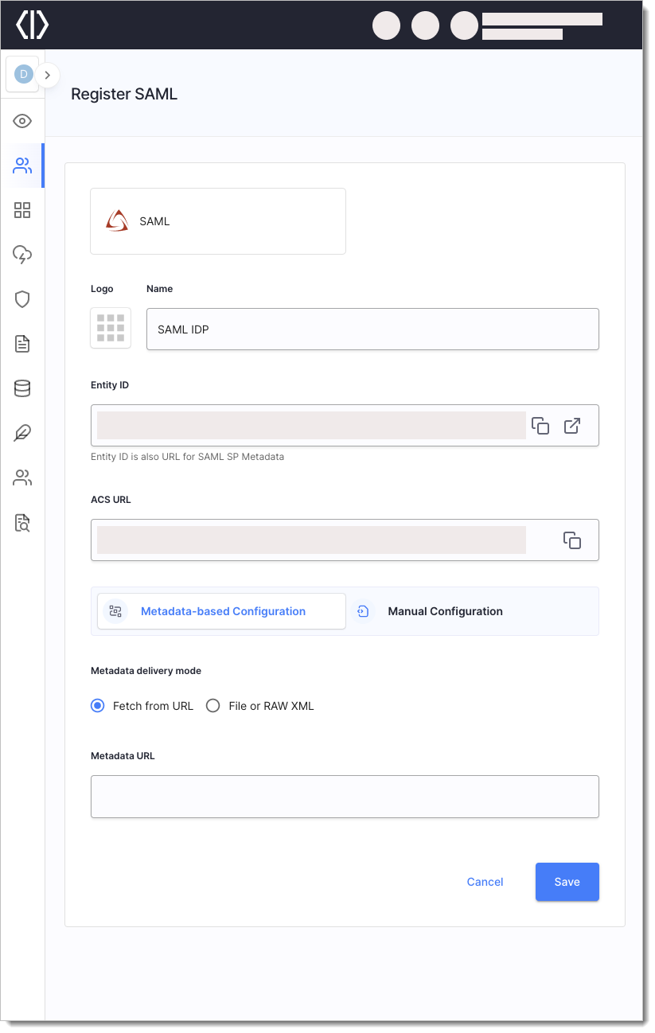Screen dimensions: 655x1033
Task: Click the first round icon in header
Action: click(386, 25)
